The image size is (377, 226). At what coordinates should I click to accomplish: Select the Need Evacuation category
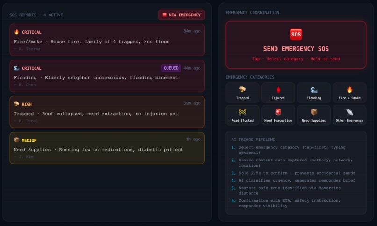point(278,116)
